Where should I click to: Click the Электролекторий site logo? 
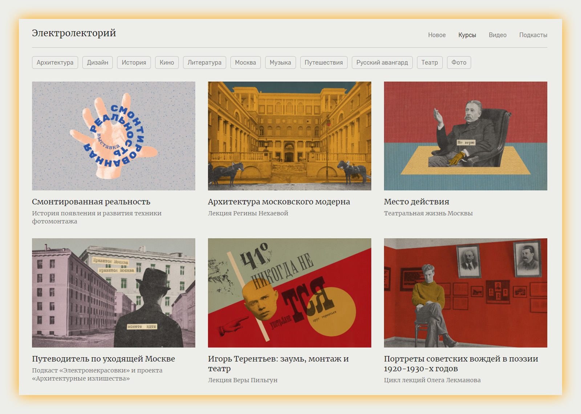74,33
